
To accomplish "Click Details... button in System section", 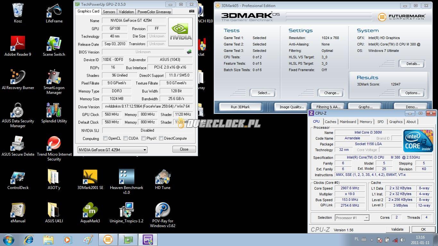I will point(413,64).
